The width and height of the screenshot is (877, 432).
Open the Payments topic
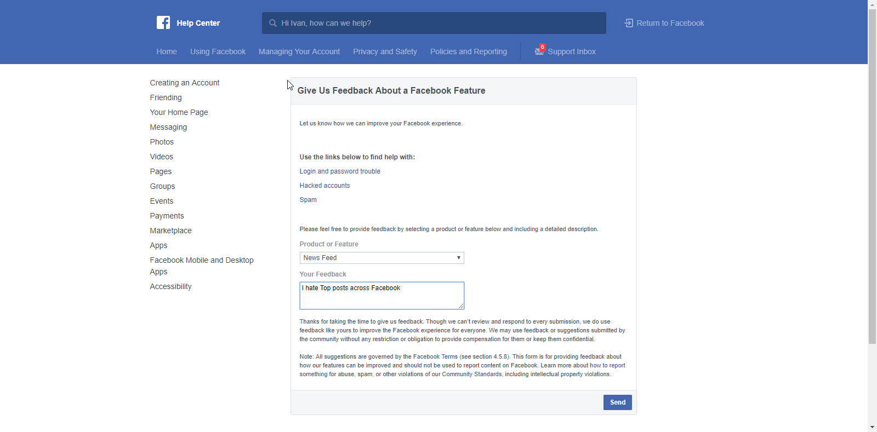(167, 216)
